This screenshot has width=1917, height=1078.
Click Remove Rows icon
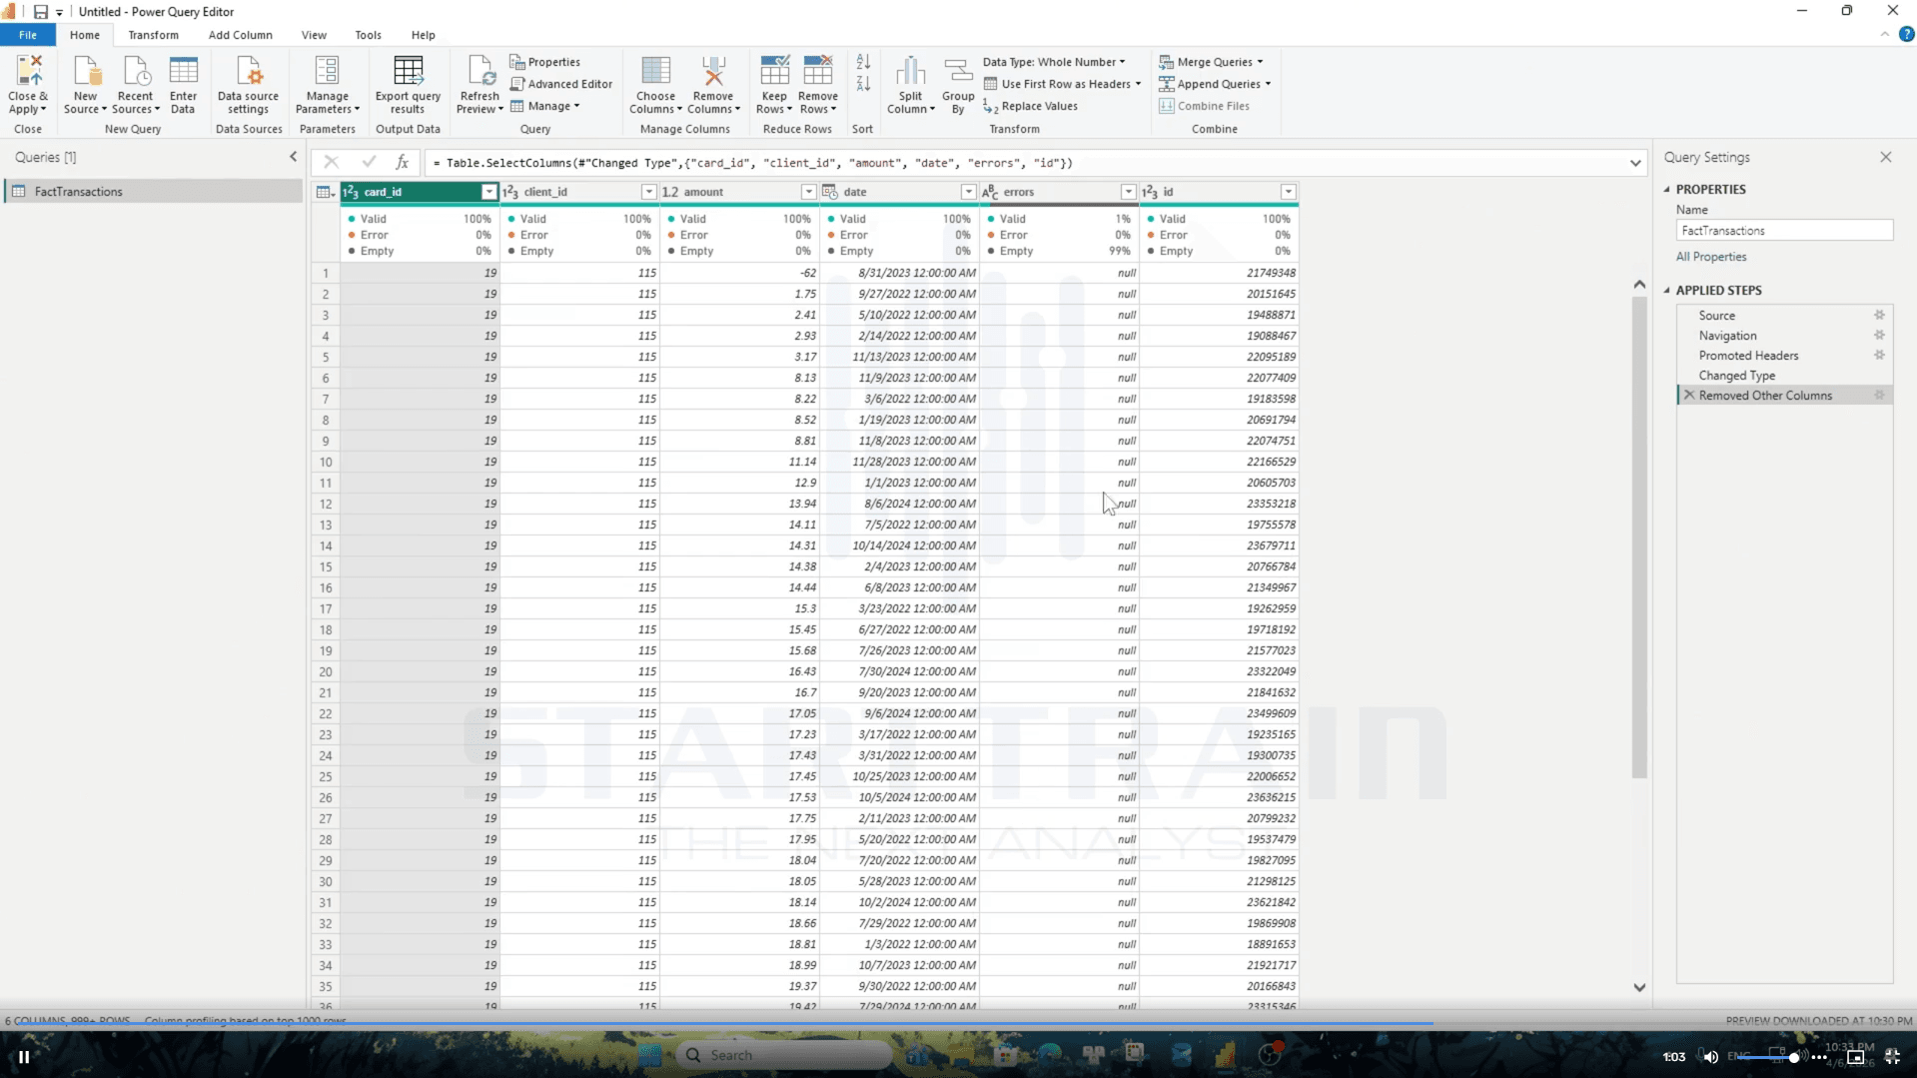click(x=817, y=71)
